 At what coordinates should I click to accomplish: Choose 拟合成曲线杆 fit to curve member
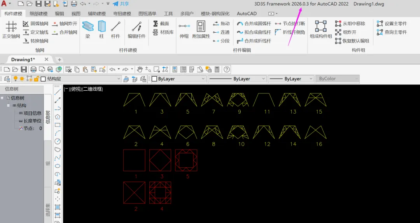coord(254,32)
